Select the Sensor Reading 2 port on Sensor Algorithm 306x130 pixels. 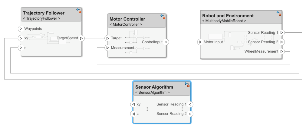click(x=190, y=114)
